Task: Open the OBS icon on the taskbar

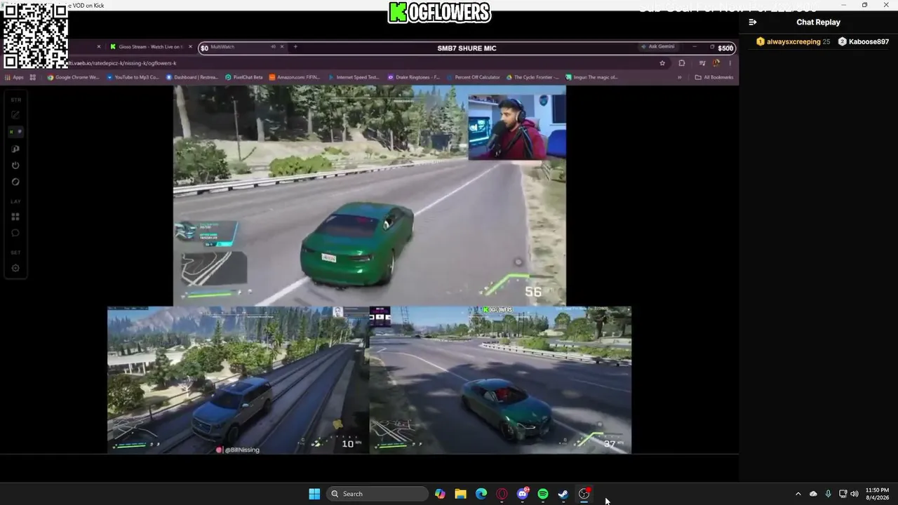Action: [x=584, y=494]
